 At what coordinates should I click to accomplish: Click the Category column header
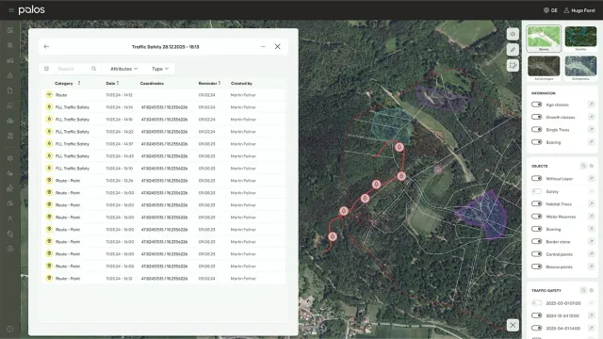64,83
